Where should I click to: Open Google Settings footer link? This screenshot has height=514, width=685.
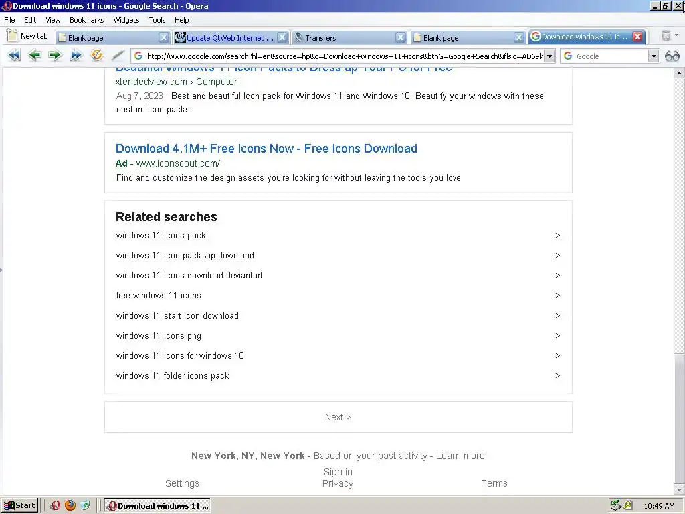[x=182, y=483]
